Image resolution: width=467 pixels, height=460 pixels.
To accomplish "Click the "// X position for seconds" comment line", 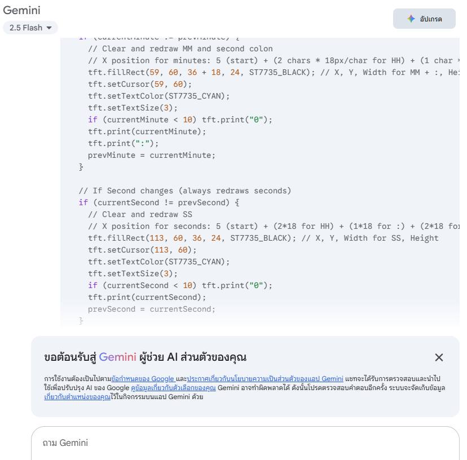I will (274, 226).
